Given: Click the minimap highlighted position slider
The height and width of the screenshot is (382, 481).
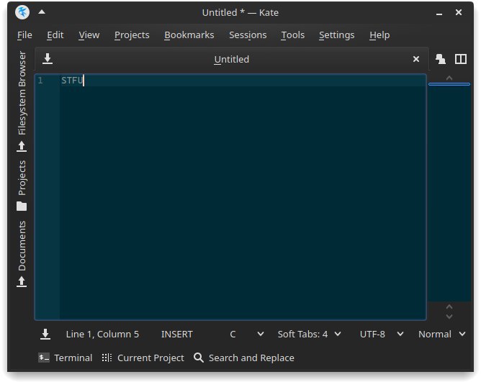Looking at the screenshot, I should (x=449, y=84).
